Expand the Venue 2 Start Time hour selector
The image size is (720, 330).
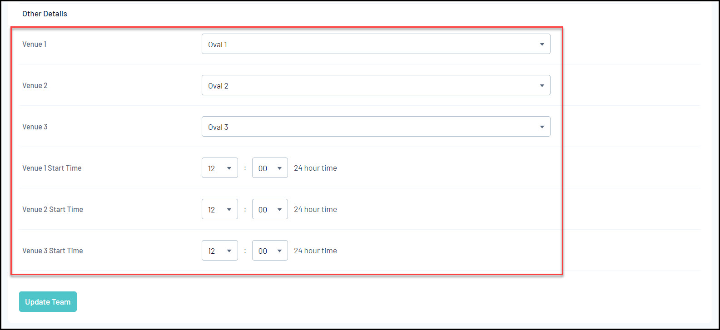(220, 209)
